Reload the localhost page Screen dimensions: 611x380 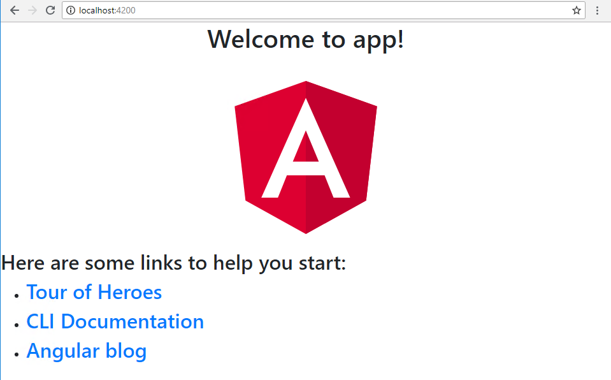tap(50, 10)
